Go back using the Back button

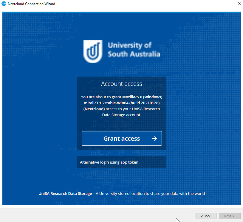[x=205, y=216]
